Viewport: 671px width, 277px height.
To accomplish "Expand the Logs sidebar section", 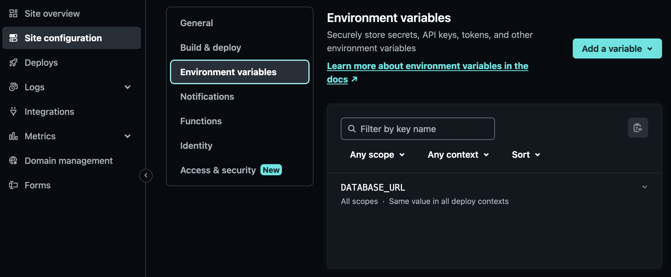I will pos(128,87).
